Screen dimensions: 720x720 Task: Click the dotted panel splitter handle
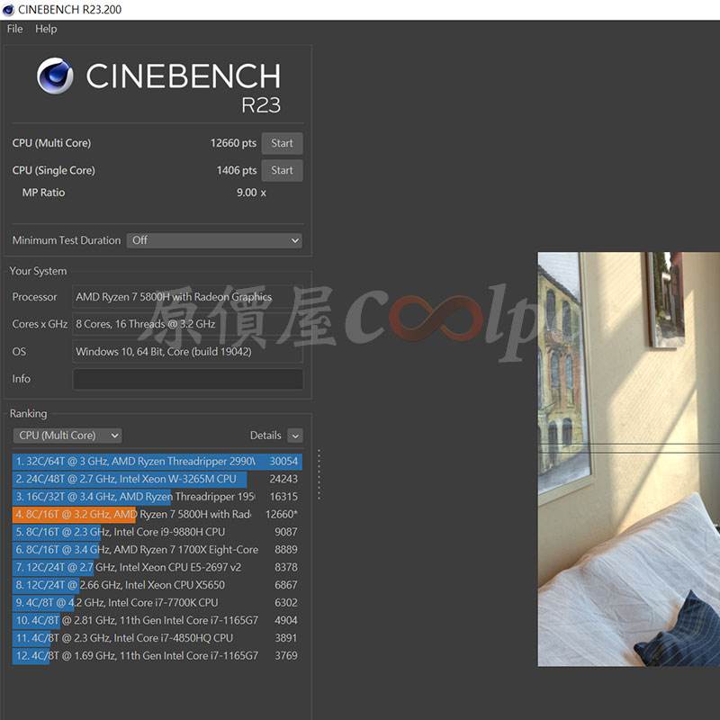tap(319, 474)
